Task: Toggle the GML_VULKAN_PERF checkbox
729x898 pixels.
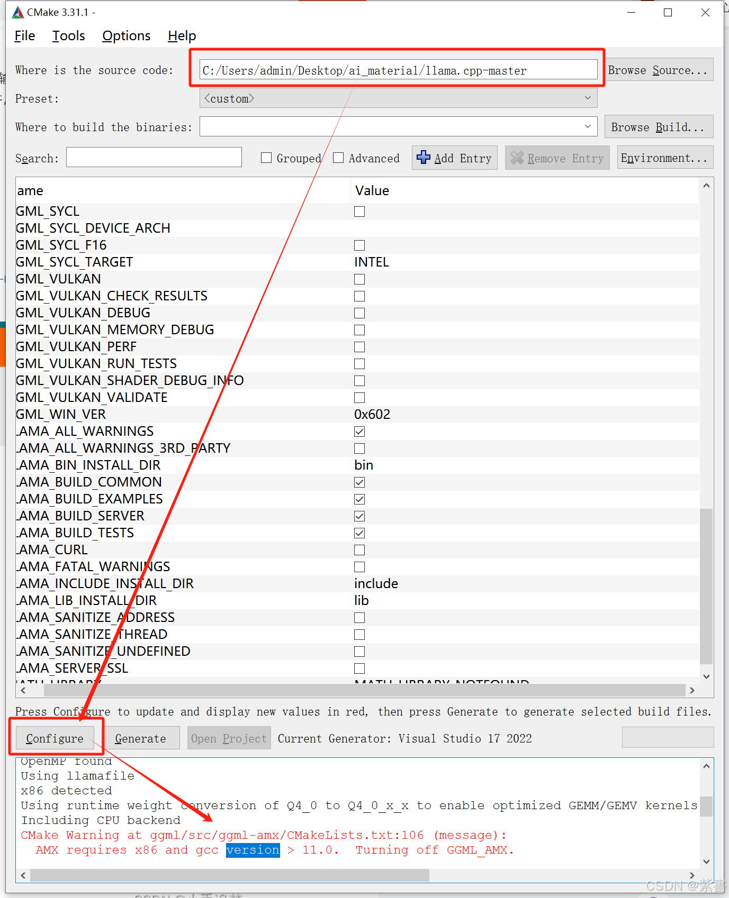Action: point(359,347)
